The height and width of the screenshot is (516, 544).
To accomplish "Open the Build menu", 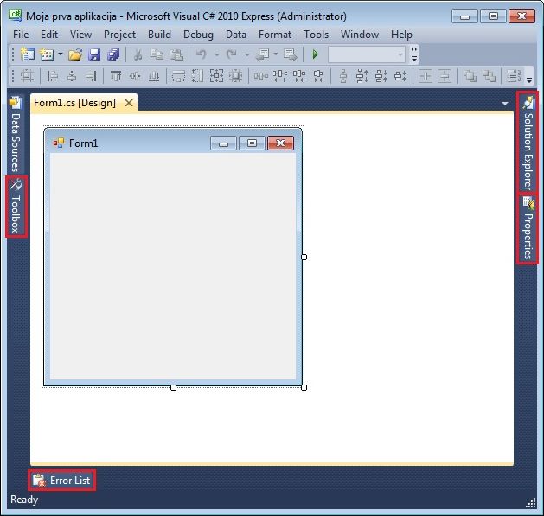I will click(160, 35).
